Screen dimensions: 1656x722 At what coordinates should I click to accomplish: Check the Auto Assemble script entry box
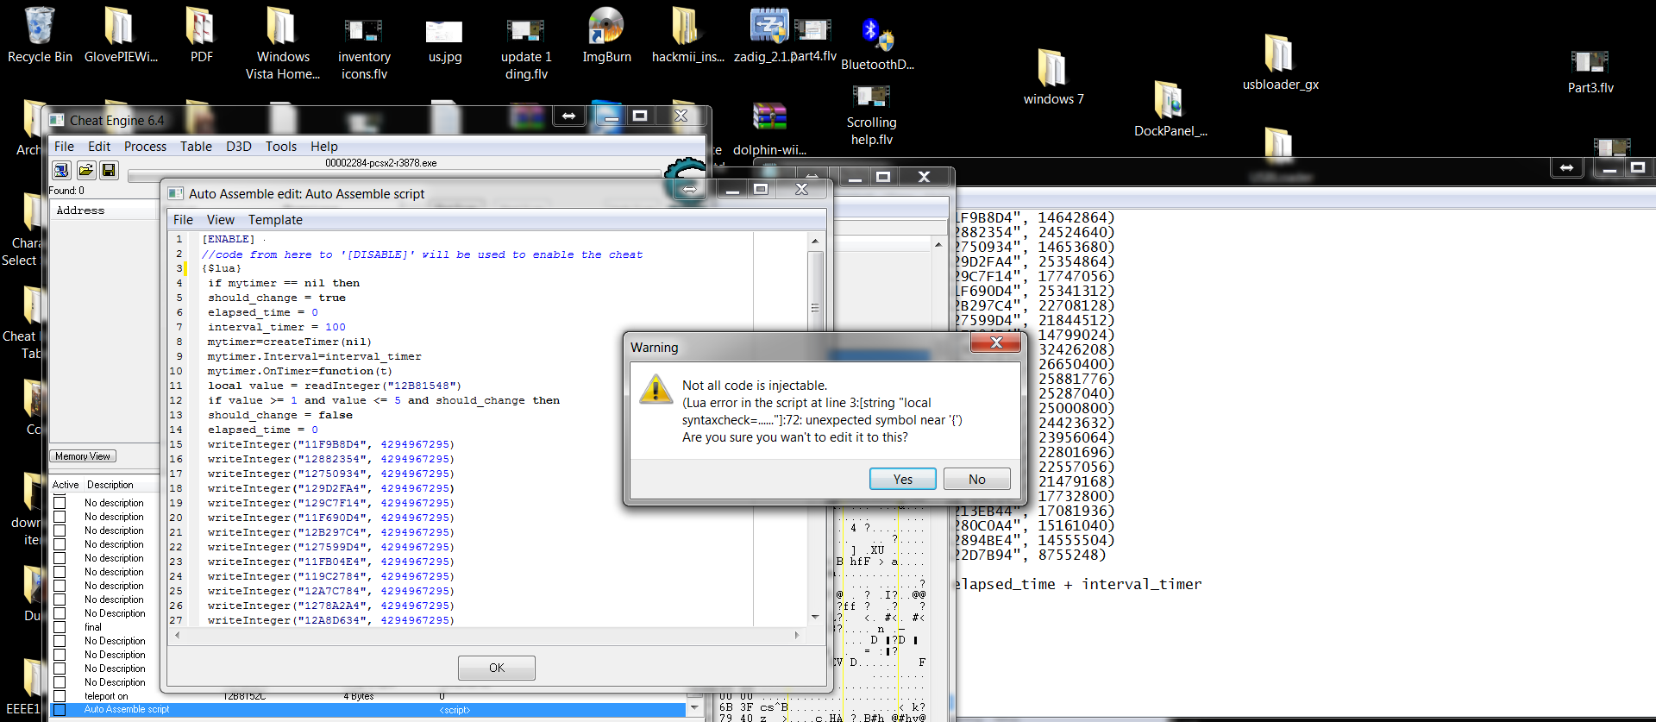coord(60,710)
